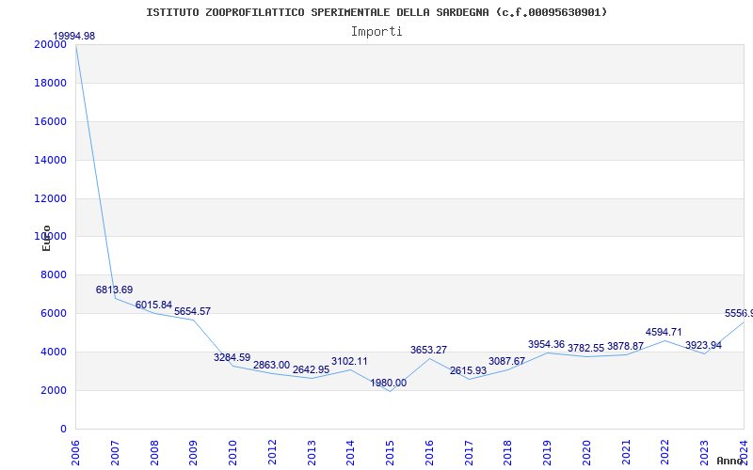Select the data label 19994.98
The image size is (753, 470).
click(x=74, y=36)
